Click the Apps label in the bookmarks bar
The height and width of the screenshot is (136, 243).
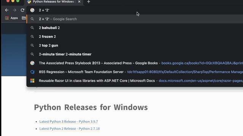pyautogui.click(x=14, y=18)
